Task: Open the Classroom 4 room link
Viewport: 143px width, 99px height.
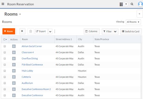Action: 28,52
